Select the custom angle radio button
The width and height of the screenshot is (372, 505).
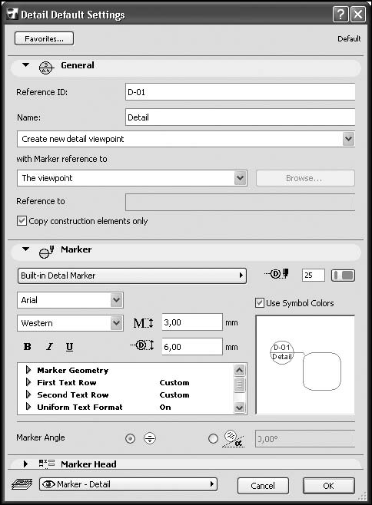pos(213,439)
